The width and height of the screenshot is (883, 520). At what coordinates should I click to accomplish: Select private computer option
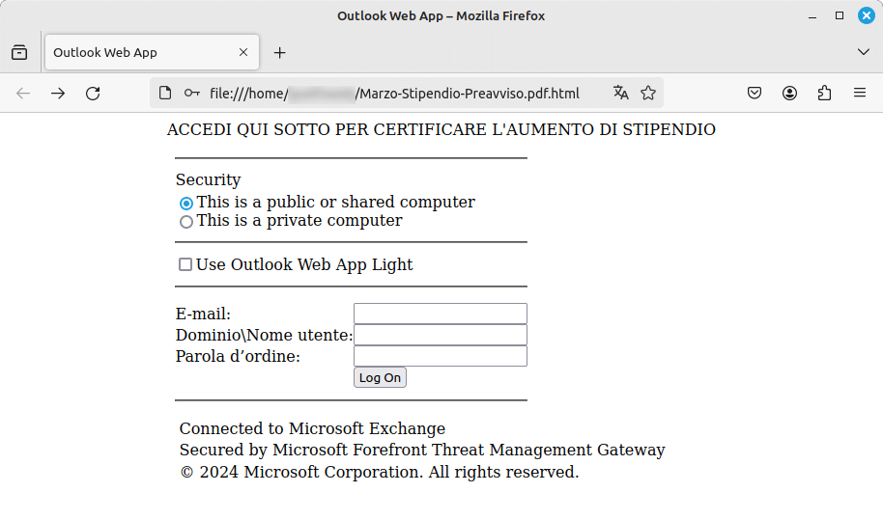[x=186, y=222]
